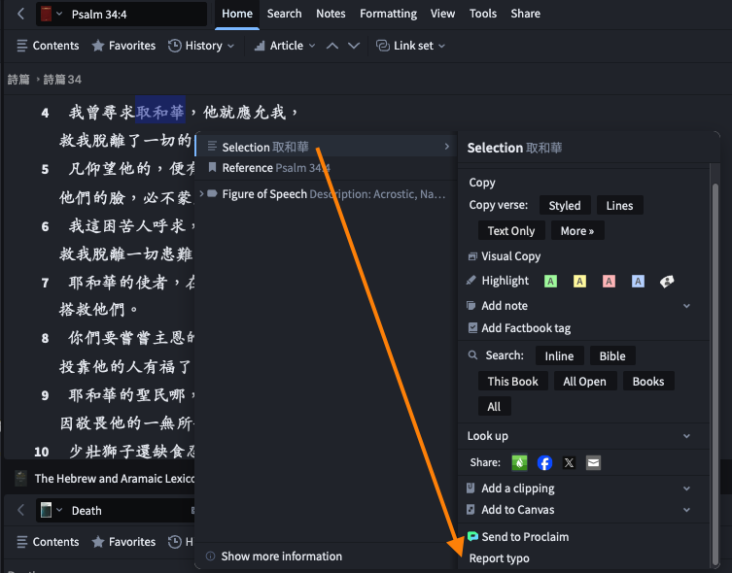732x573 pixels.
Task: Search Inline for selection
Action: tap(559, 356)
